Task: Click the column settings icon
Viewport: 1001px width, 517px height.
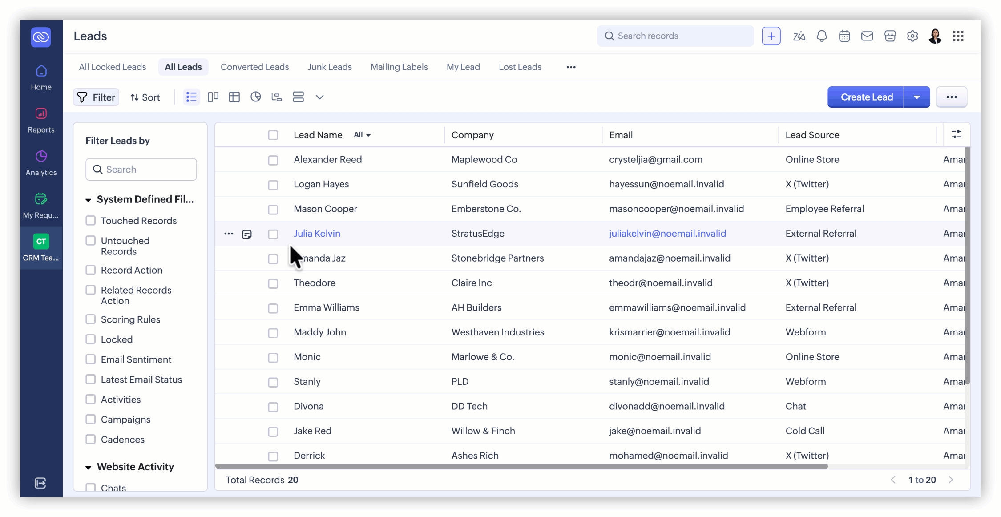Action: coord(956,134)
